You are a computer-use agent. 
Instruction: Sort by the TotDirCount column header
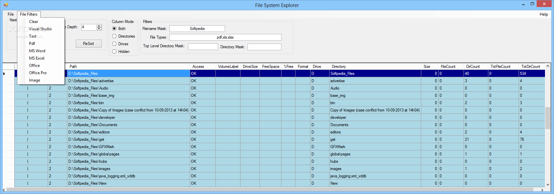tap(532, 67)
